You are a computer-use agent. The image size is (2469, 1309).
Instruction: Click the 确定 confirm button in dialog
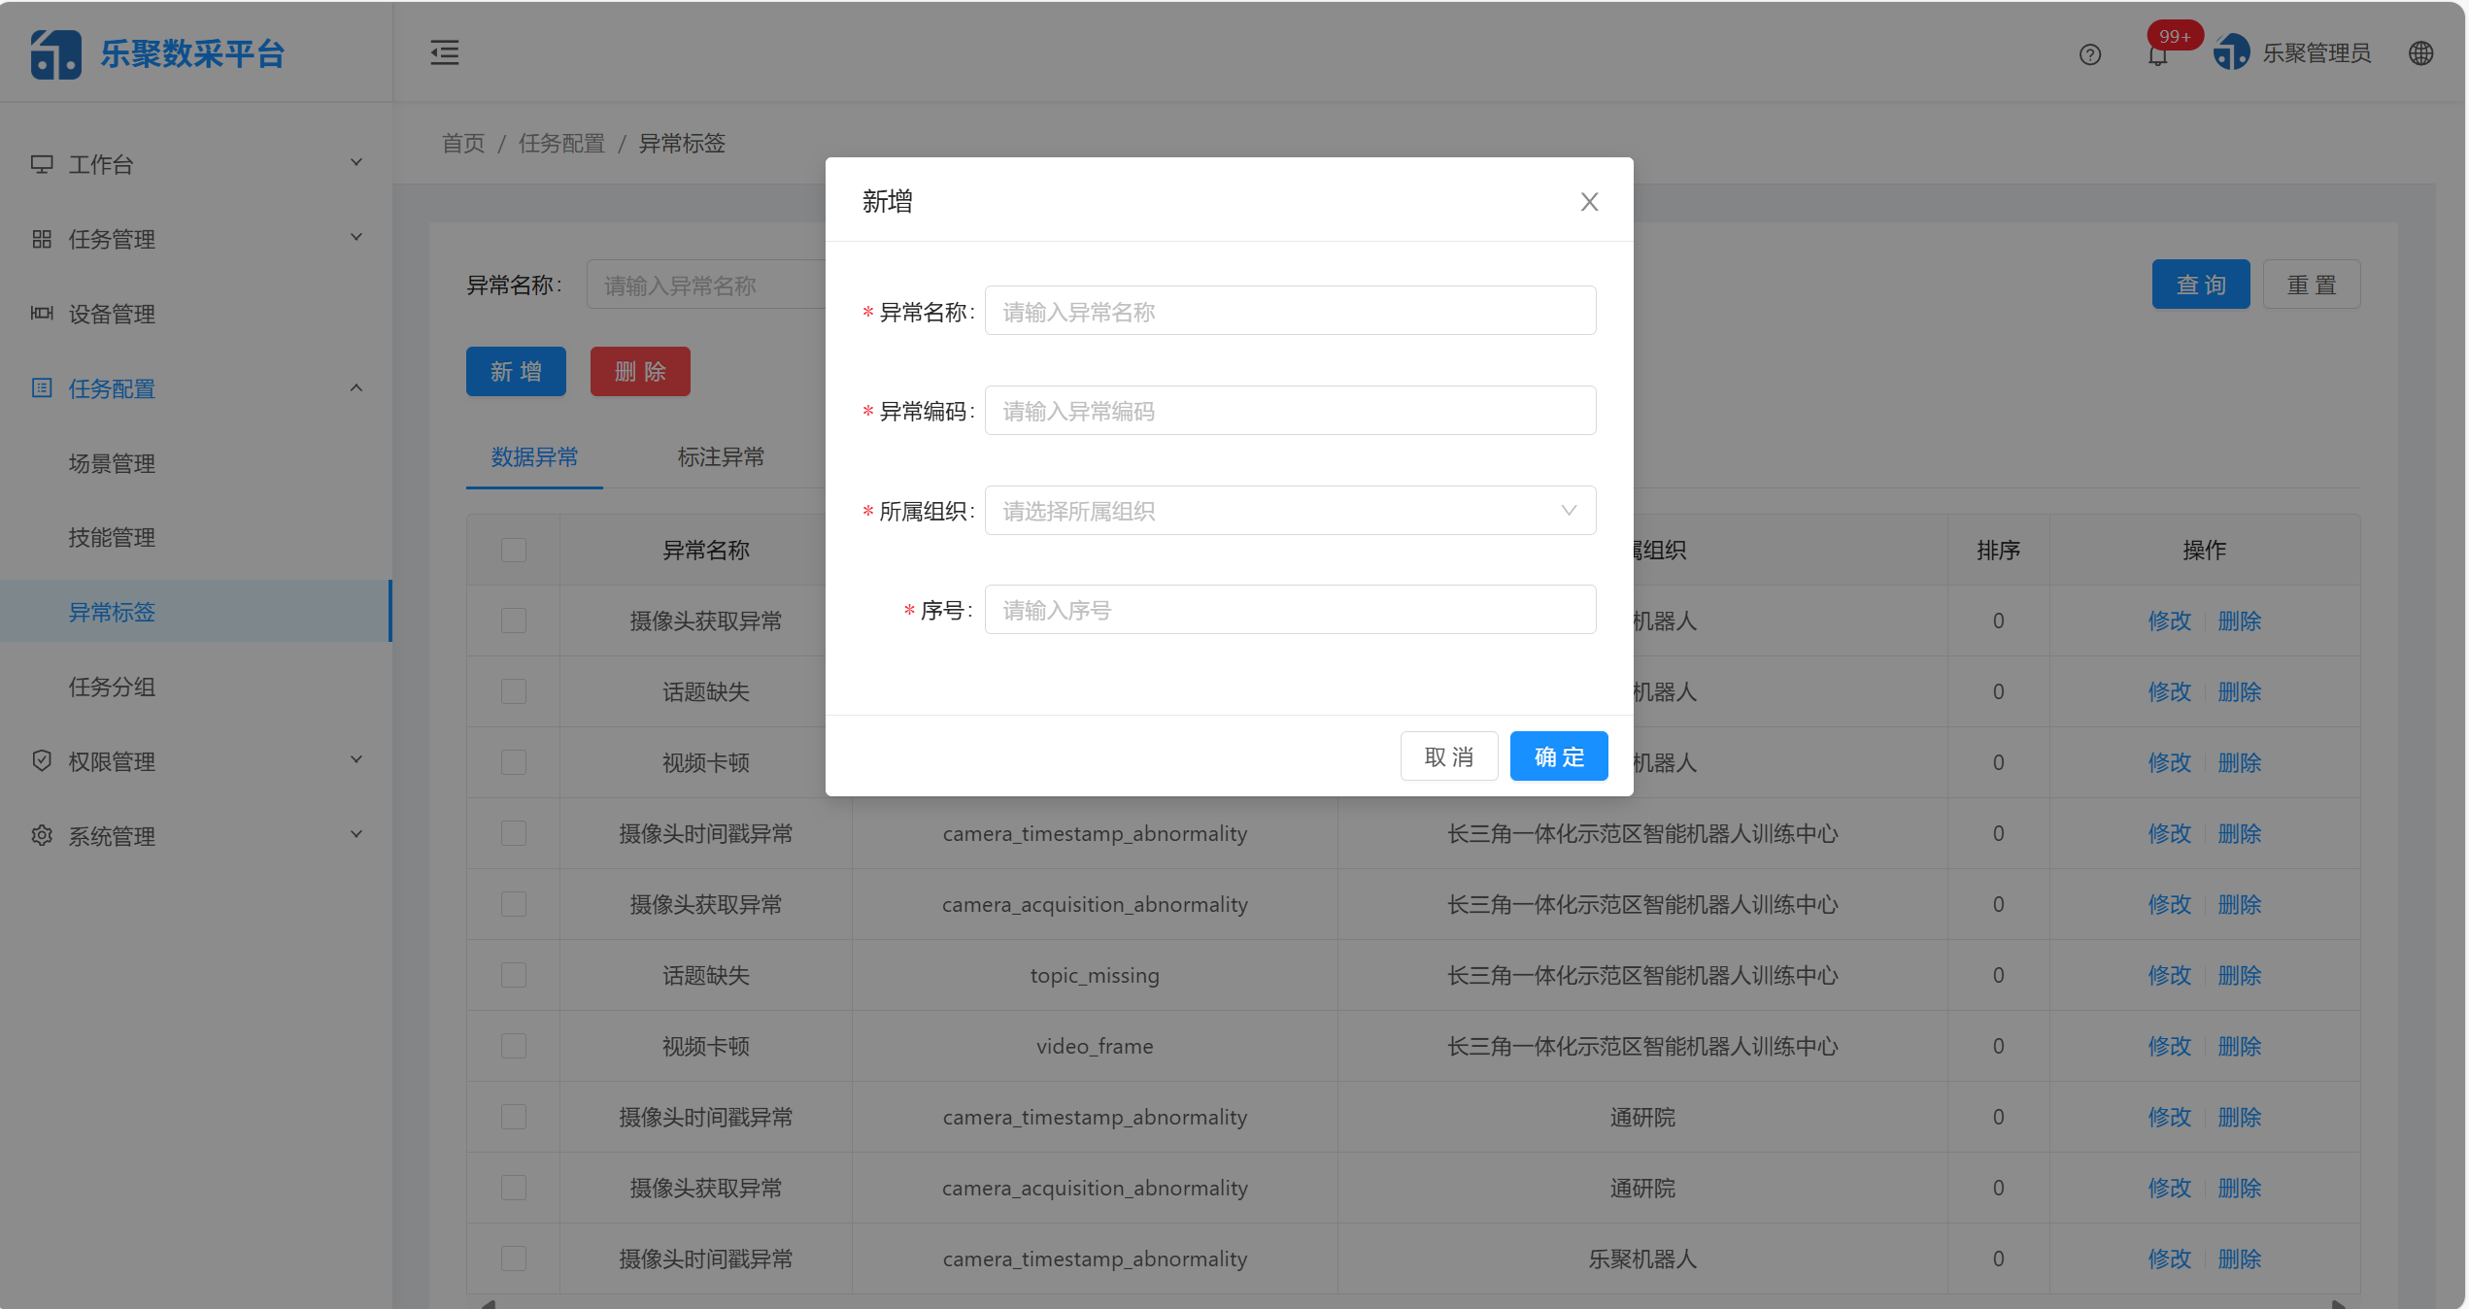[1558, 755]
